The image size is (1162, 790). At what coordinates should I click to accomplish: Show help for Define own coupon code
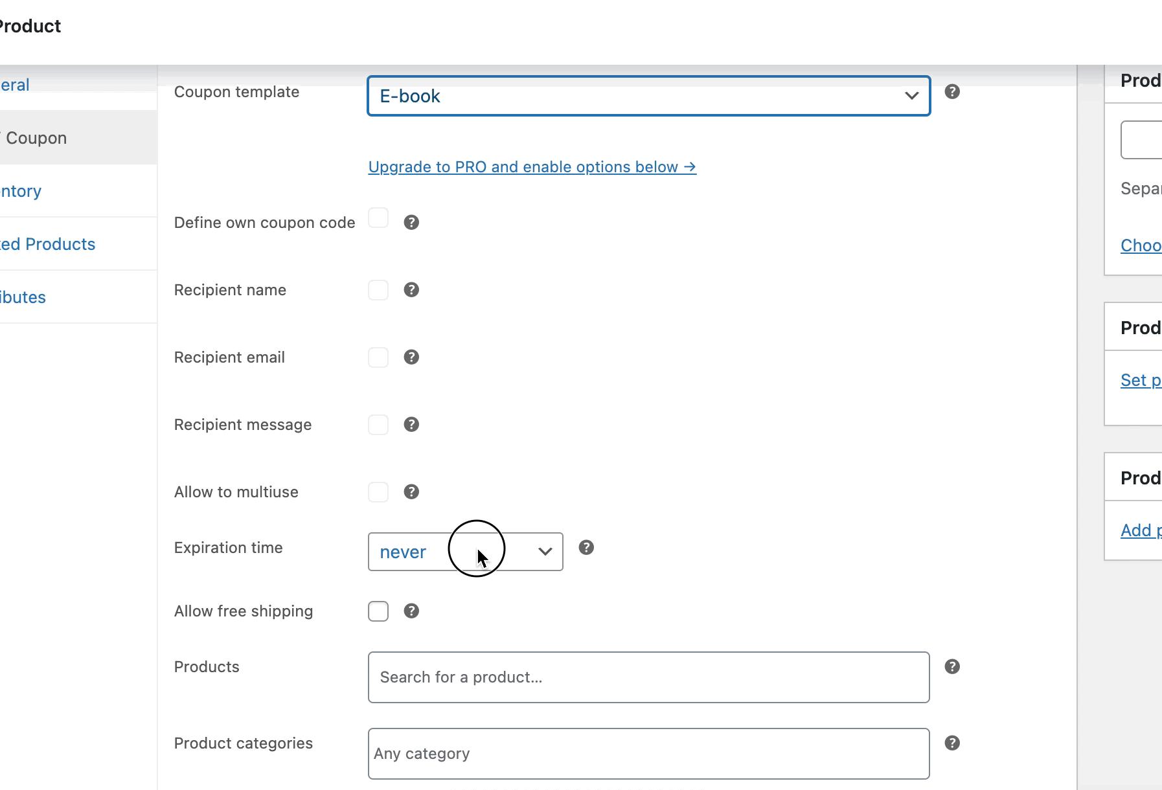coord(411,222)
